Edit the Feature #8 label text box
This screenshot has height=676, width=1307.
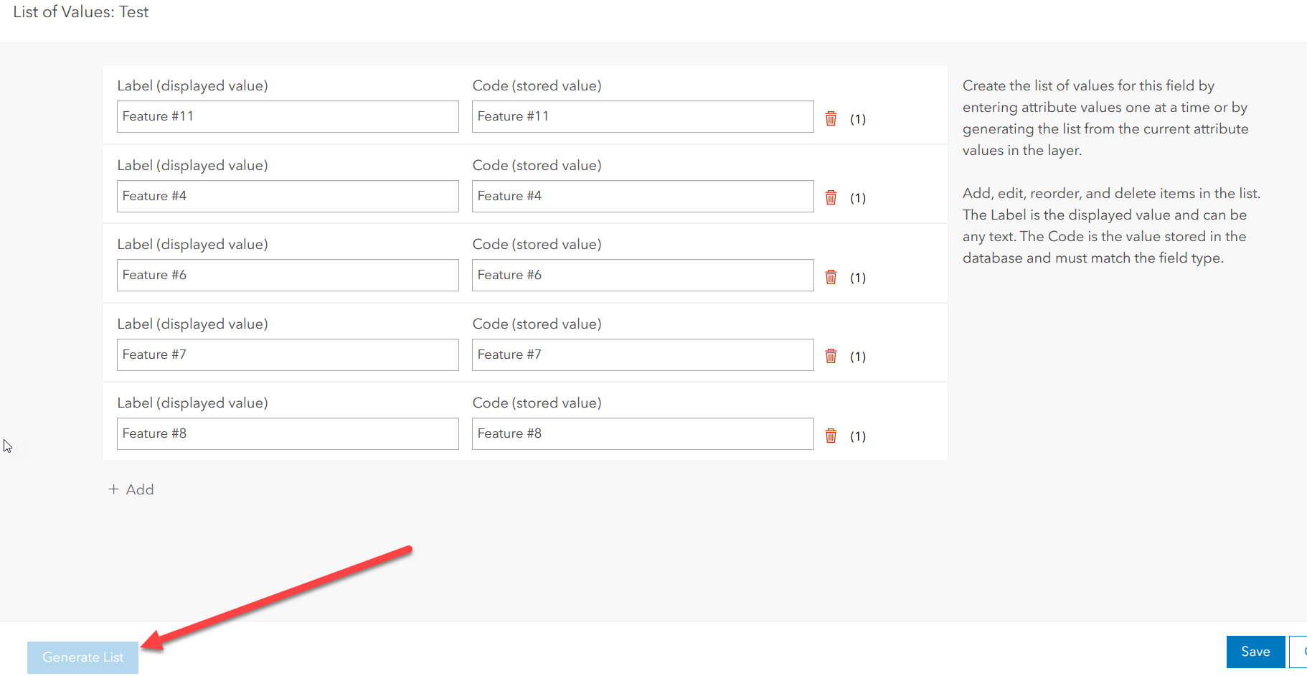(x=287, y=433)
